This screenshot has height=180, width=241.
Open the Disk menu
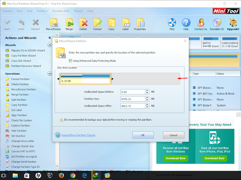click(x=30, y=11)
